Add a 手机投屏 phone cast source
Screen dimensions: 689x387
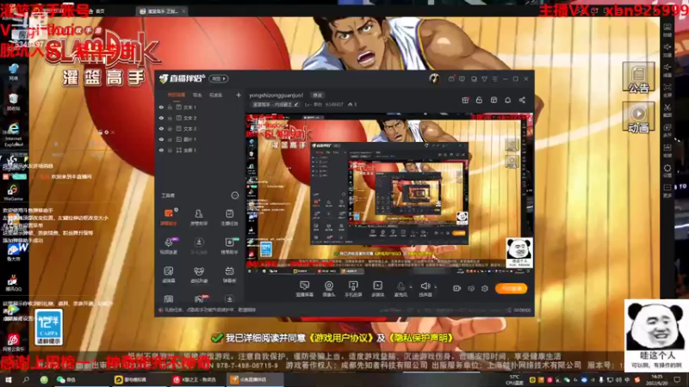click(x=353, y=289)
